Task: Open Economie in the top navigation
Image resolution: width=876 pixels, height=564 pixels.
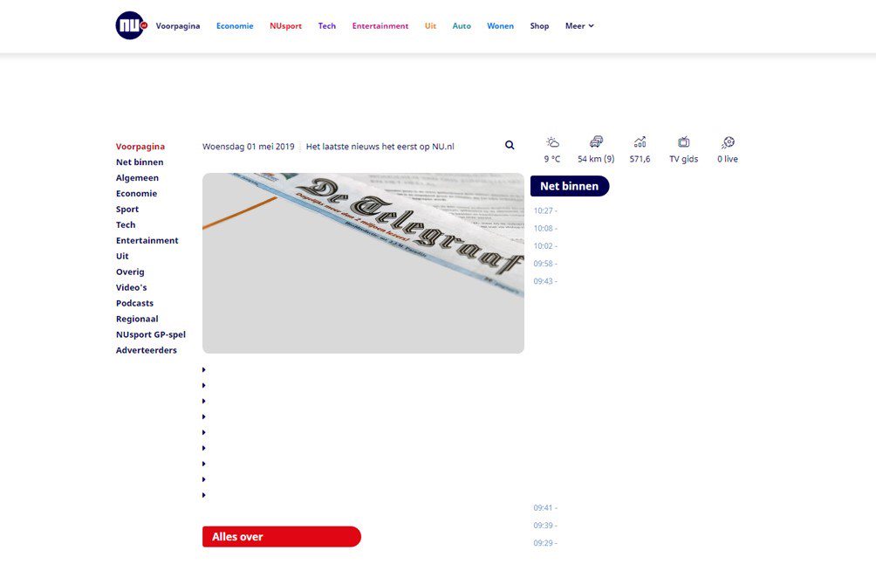Action: [235, 25]
